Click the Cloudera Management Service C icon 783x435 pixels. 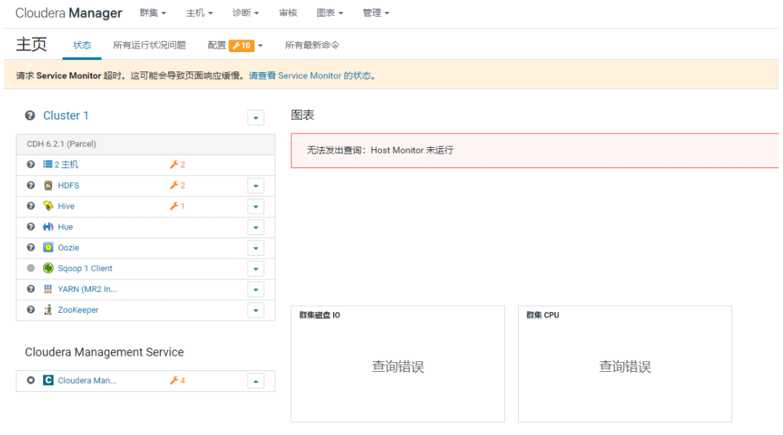tap(48, 381)
